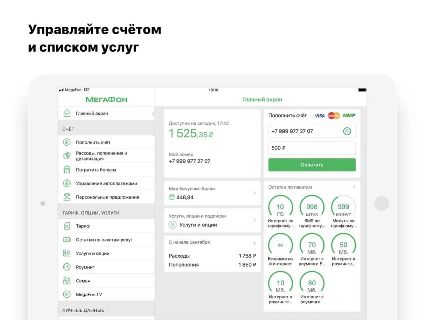Select Персональные предложения in sidebar
Viewport: 427px width, 320px height.
106,197
